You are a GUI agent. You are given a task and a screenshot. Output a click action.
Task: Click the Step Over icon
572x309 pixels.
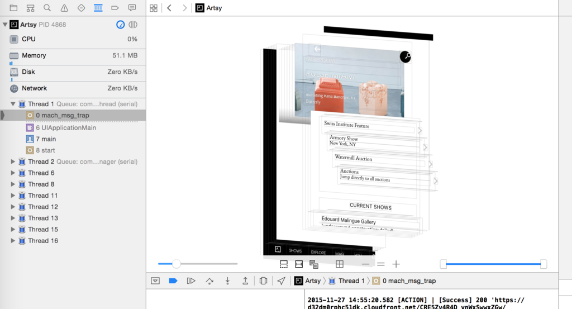(x=209, y=281)
